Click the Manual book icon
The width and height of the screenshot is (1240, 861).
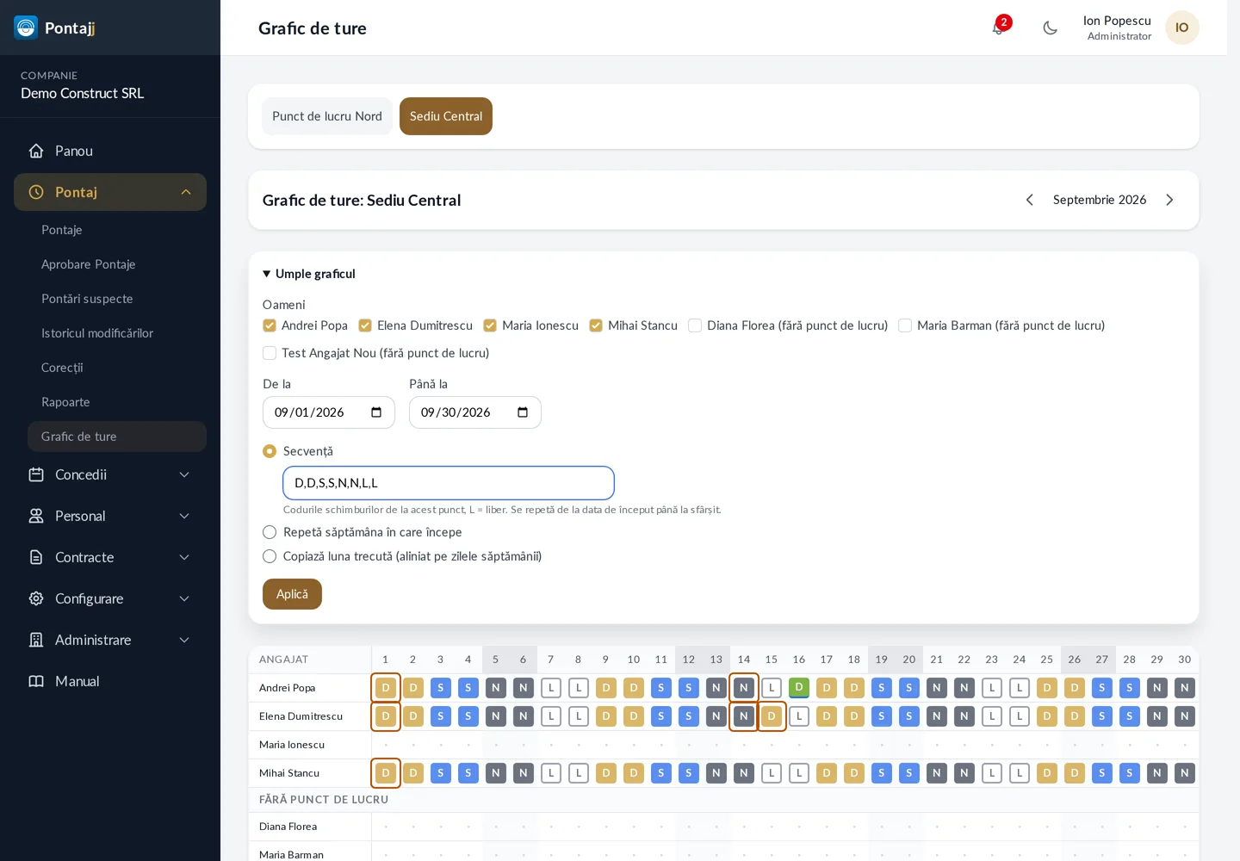[36, 681]
